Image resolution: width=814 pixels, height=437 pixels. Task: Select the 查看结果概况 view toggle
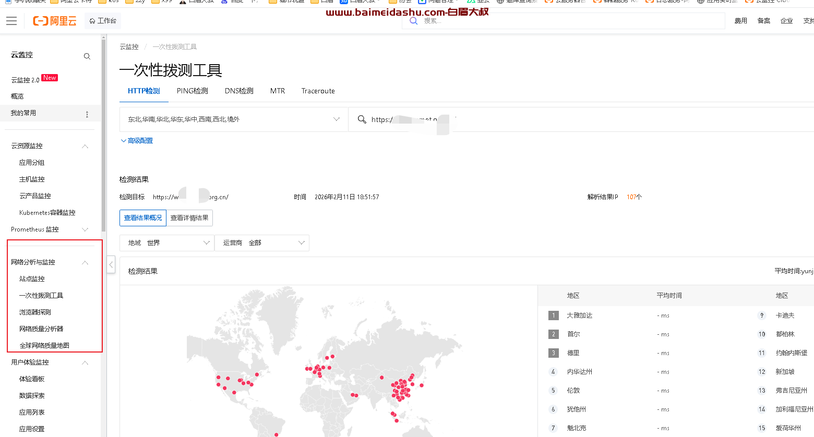[x=143, y=218]
